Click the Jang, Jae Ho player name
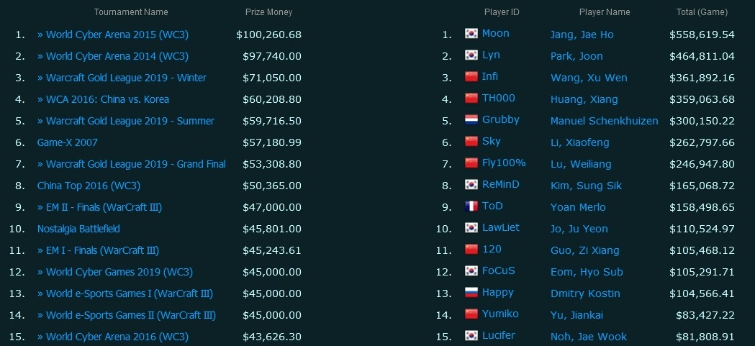This screenshot has height=346, width=755. pyautogui.click(x=582, y=35)
